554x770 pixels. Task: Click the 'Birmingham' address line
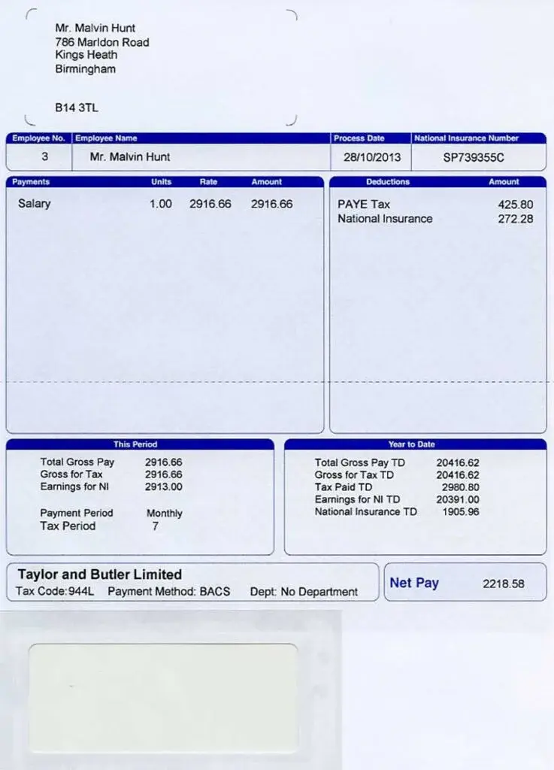(86, 68)
